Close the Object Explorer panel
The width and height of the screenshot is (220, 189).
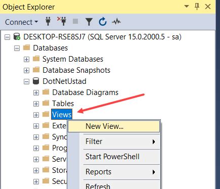[x=208, y=7]
